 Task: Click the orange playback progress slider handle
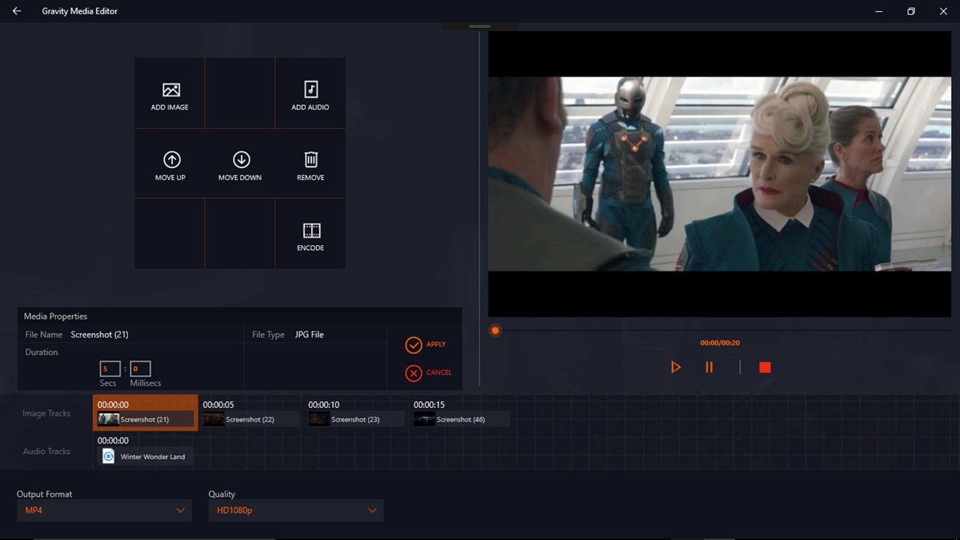[495, 331]
